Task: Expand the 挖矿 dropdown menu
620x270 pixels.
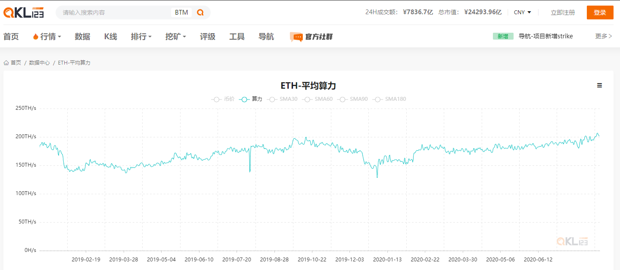Action: (174, 36)
